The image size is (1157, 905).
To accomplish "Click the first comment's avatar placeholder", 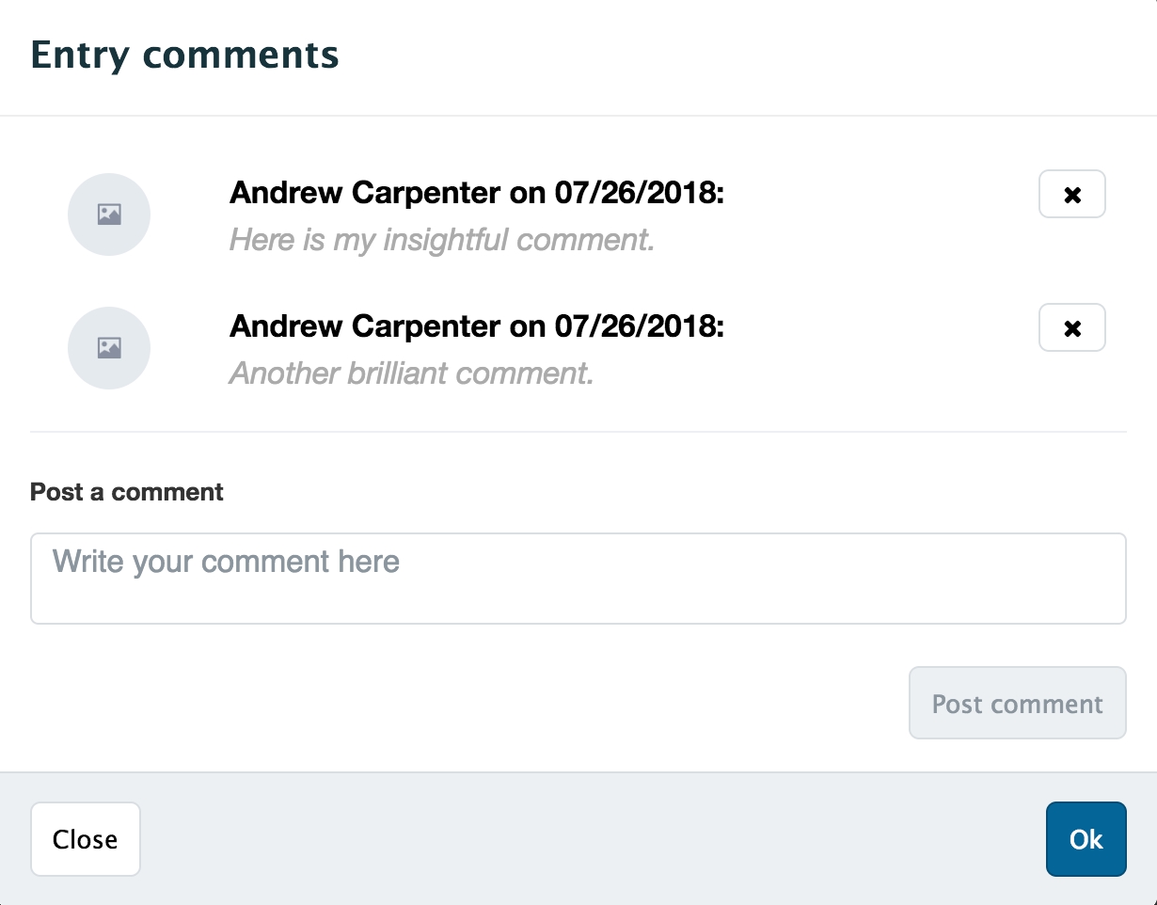I will [x=109, y=214].
